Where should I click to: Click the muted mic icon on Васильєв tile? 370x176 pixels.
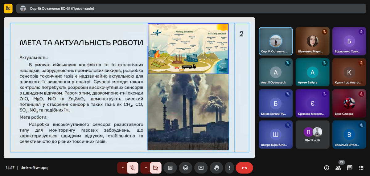[x=361, y=125]
